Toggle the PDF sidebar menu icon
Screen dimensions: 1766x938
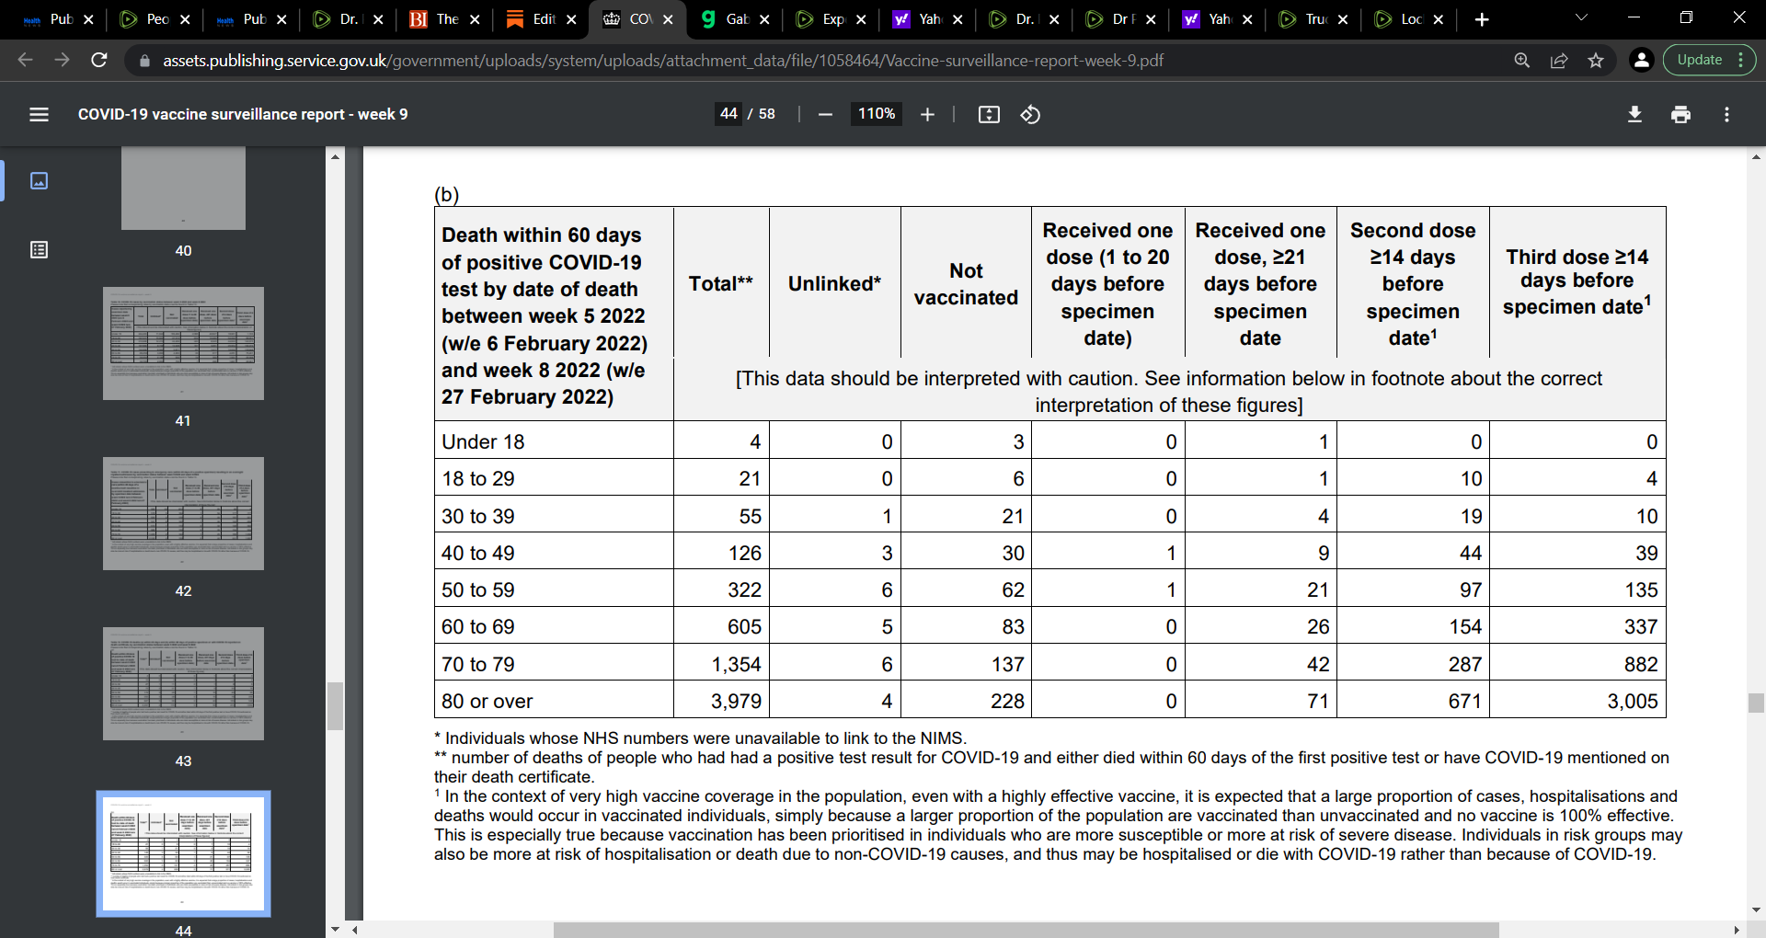click(39, 114)
